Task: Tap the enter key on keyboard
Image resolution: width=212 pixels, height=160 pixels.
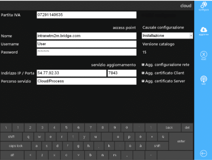Action: click(181, 141)
